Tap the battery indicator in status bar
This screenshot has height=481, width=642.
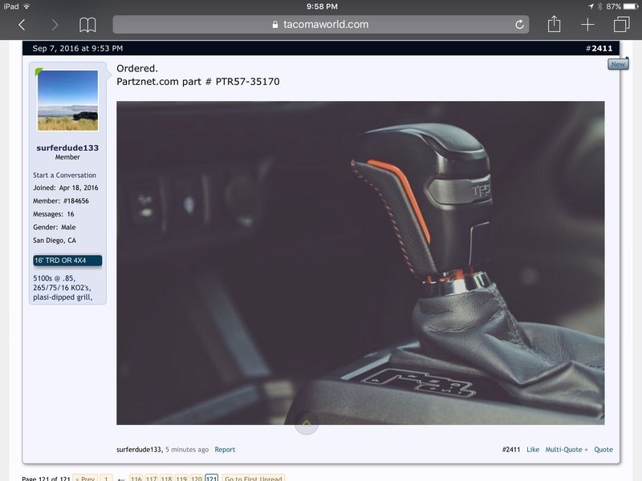click(631, 6)
